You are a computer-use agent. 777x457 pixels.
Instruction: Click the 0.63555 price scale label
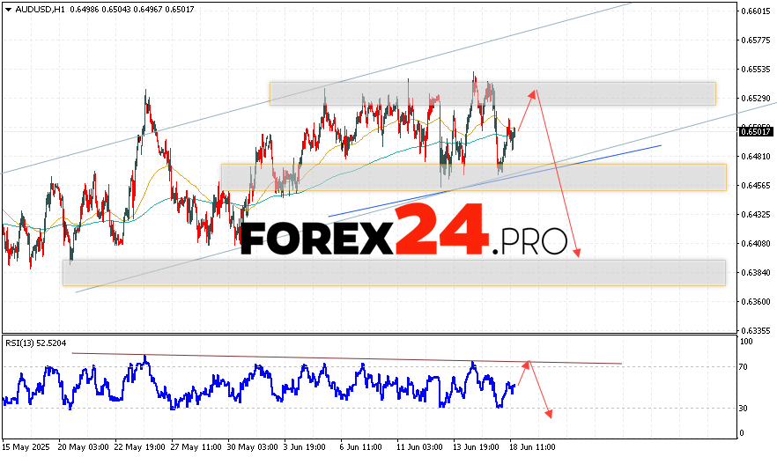(x=757, y=330)
